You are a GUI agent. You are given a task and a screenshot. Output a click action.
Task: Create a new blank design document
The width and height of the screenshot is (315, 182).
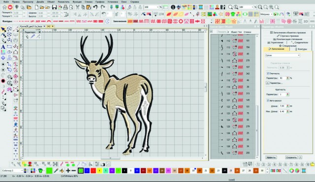[x=36, y=7]
